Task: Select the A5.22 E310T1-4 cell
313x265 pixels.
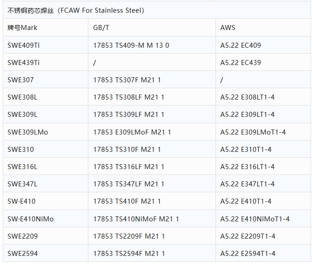Action: click(x=246, y=150)
